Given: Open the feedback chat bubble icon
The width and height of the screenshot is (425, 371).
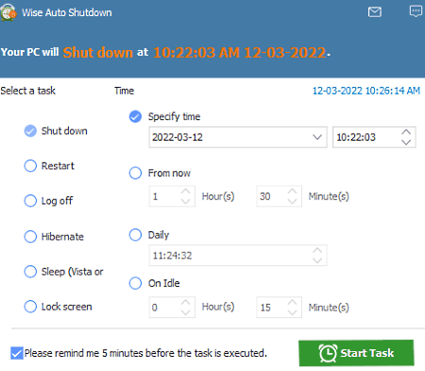Looking at the screenshot, I should tap(416, 11).
